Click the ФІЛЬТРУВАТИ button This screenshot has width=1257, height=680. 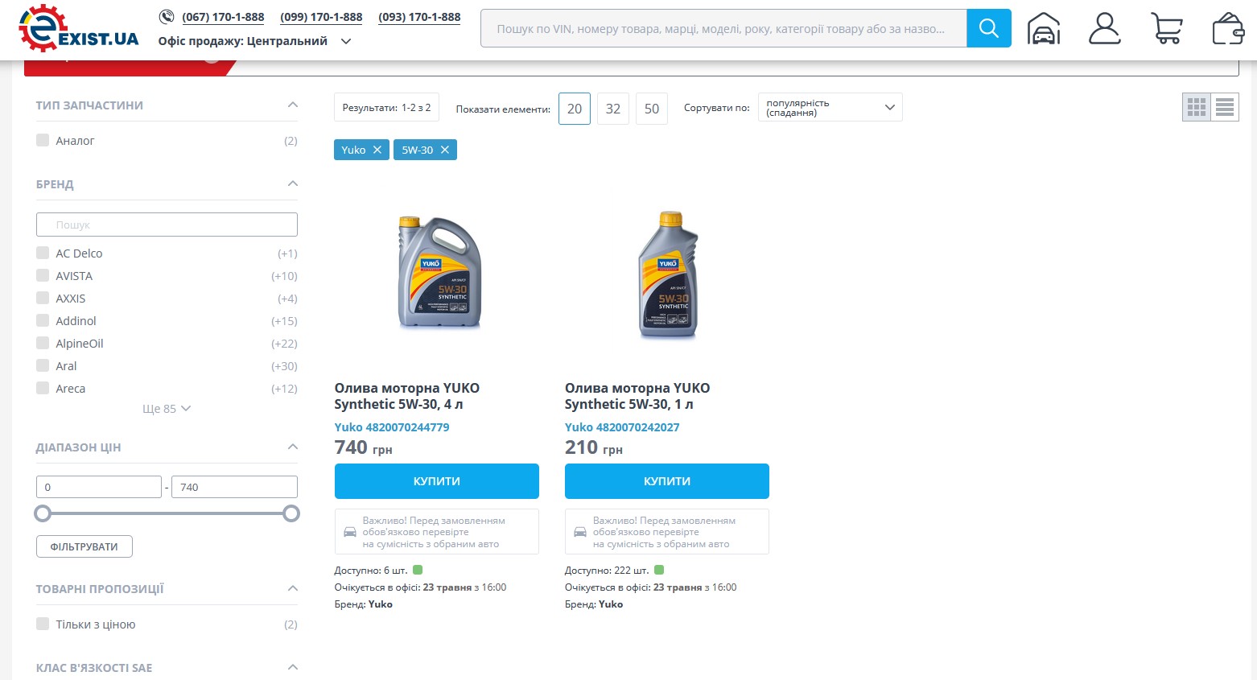pyautogui.click(x=84, y=546)
